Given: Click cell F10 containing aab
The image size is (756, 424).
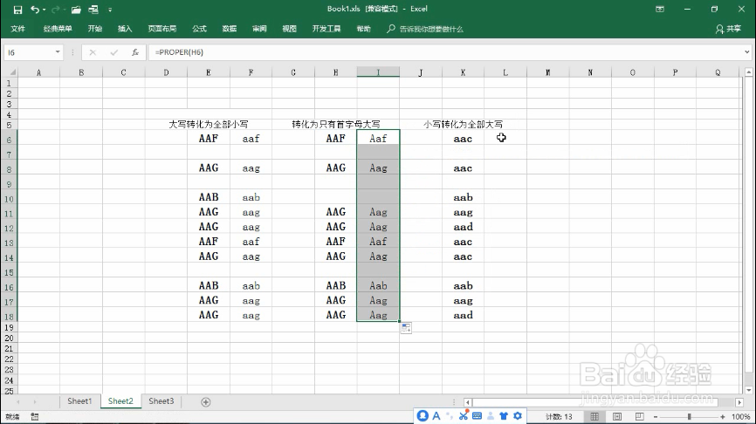Looking at the screenshot, I should [x=251, y=197].
